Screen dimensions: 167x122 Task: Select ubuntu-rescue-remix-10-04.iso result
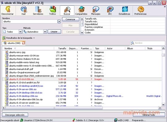click(24, 56)
